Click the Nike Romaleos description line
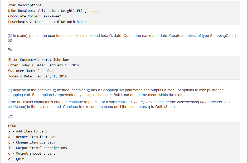Image resolution: width=248 pixels, height=163 pixels. 53,11
